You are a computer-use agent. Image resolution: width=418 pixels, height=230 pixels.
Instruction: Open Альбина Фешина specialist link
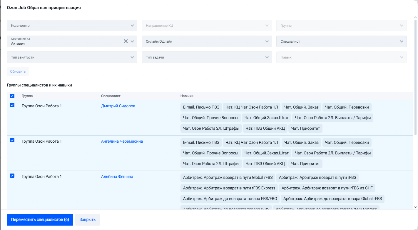[117, 176]
